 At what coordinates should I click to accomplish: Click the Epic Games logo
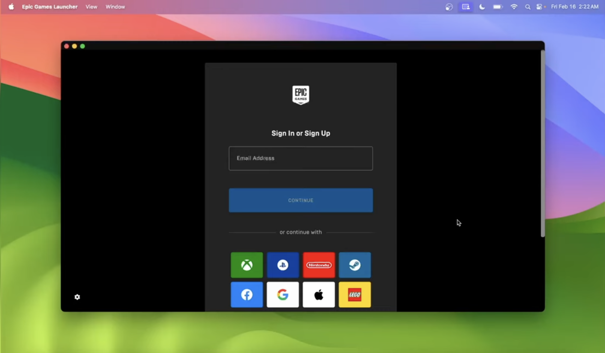301,95
